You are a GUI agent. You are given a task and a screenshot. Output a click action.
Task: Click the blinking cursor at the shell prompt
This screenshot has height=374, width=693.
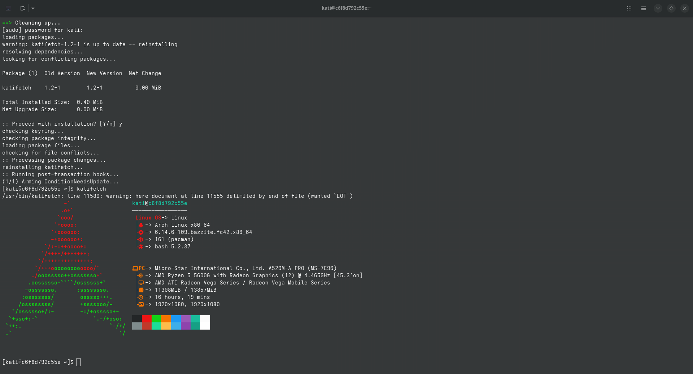[x=78, y=362]
